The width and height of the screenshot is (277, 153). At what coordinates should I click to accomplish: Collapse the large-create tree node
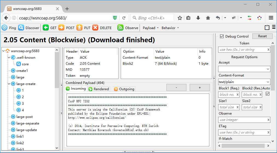(x=9, y=84)
